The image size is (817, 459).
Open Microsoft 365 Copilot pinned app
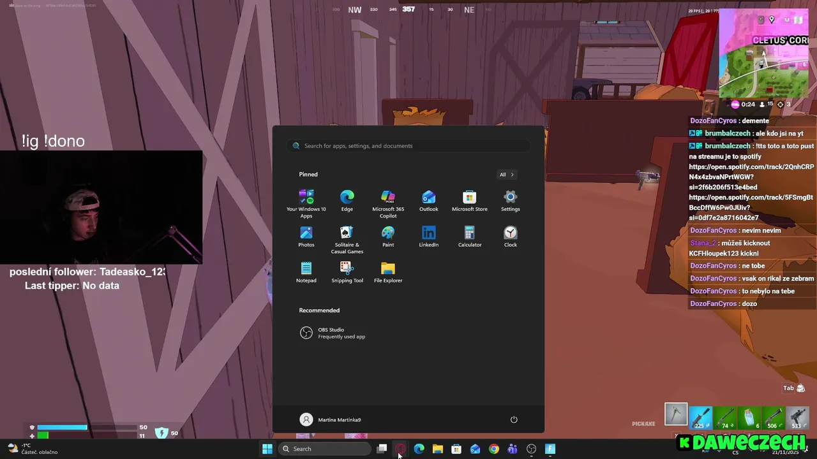pos(387,204)
